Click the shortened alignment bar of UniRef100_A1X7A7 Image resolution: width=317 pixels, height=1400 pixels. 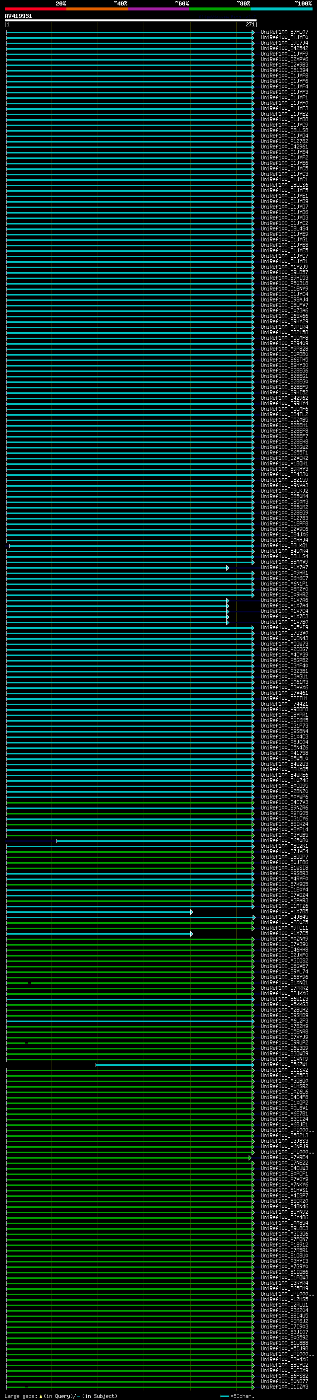point(117,567)
